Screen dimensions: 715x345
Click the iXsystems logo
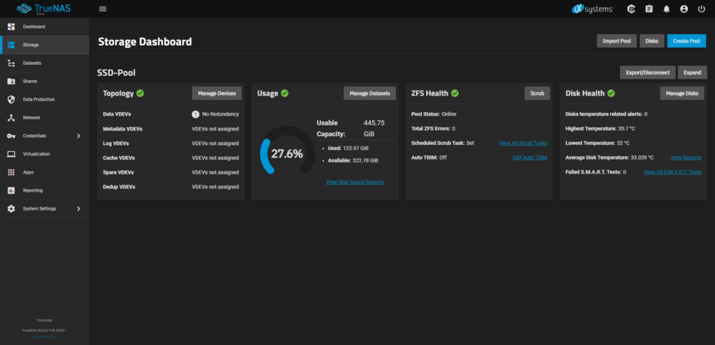[592, 9]
